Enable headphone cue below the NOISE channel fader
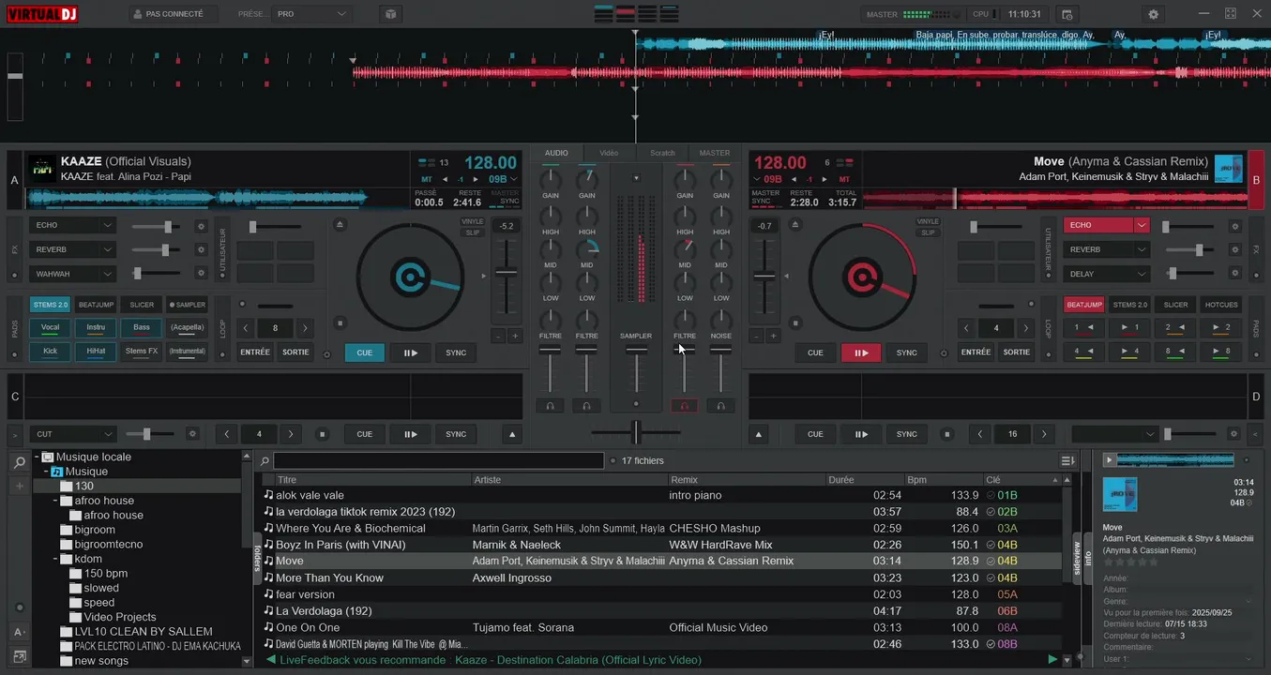The width and height of the screenshot is (1271, 675). tap(720, 406)
